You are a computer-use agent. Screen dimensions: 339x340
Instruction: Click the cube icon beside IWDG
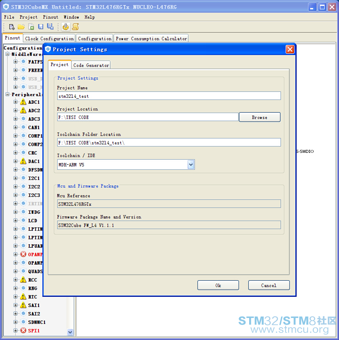tap(23, 212)
